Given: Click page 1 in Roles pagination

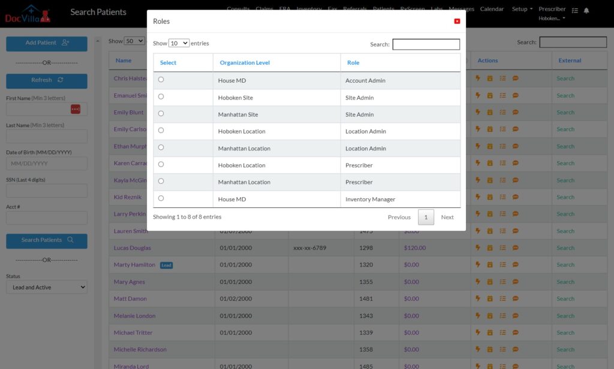Looking at the screenshot, I should (x=426, y=217).
